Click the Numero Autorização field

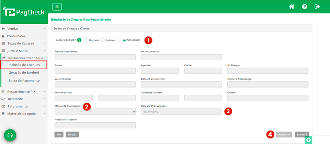coord(268,84)
